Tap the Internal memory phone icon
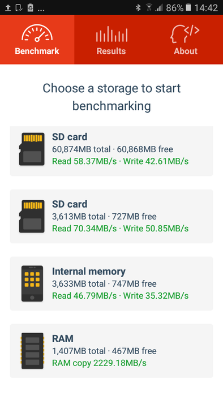 tap(32, 283)
